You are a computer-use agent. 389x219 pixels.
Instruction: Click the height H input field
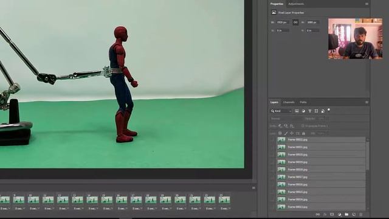pyautogui.click(x=313, y=23)
